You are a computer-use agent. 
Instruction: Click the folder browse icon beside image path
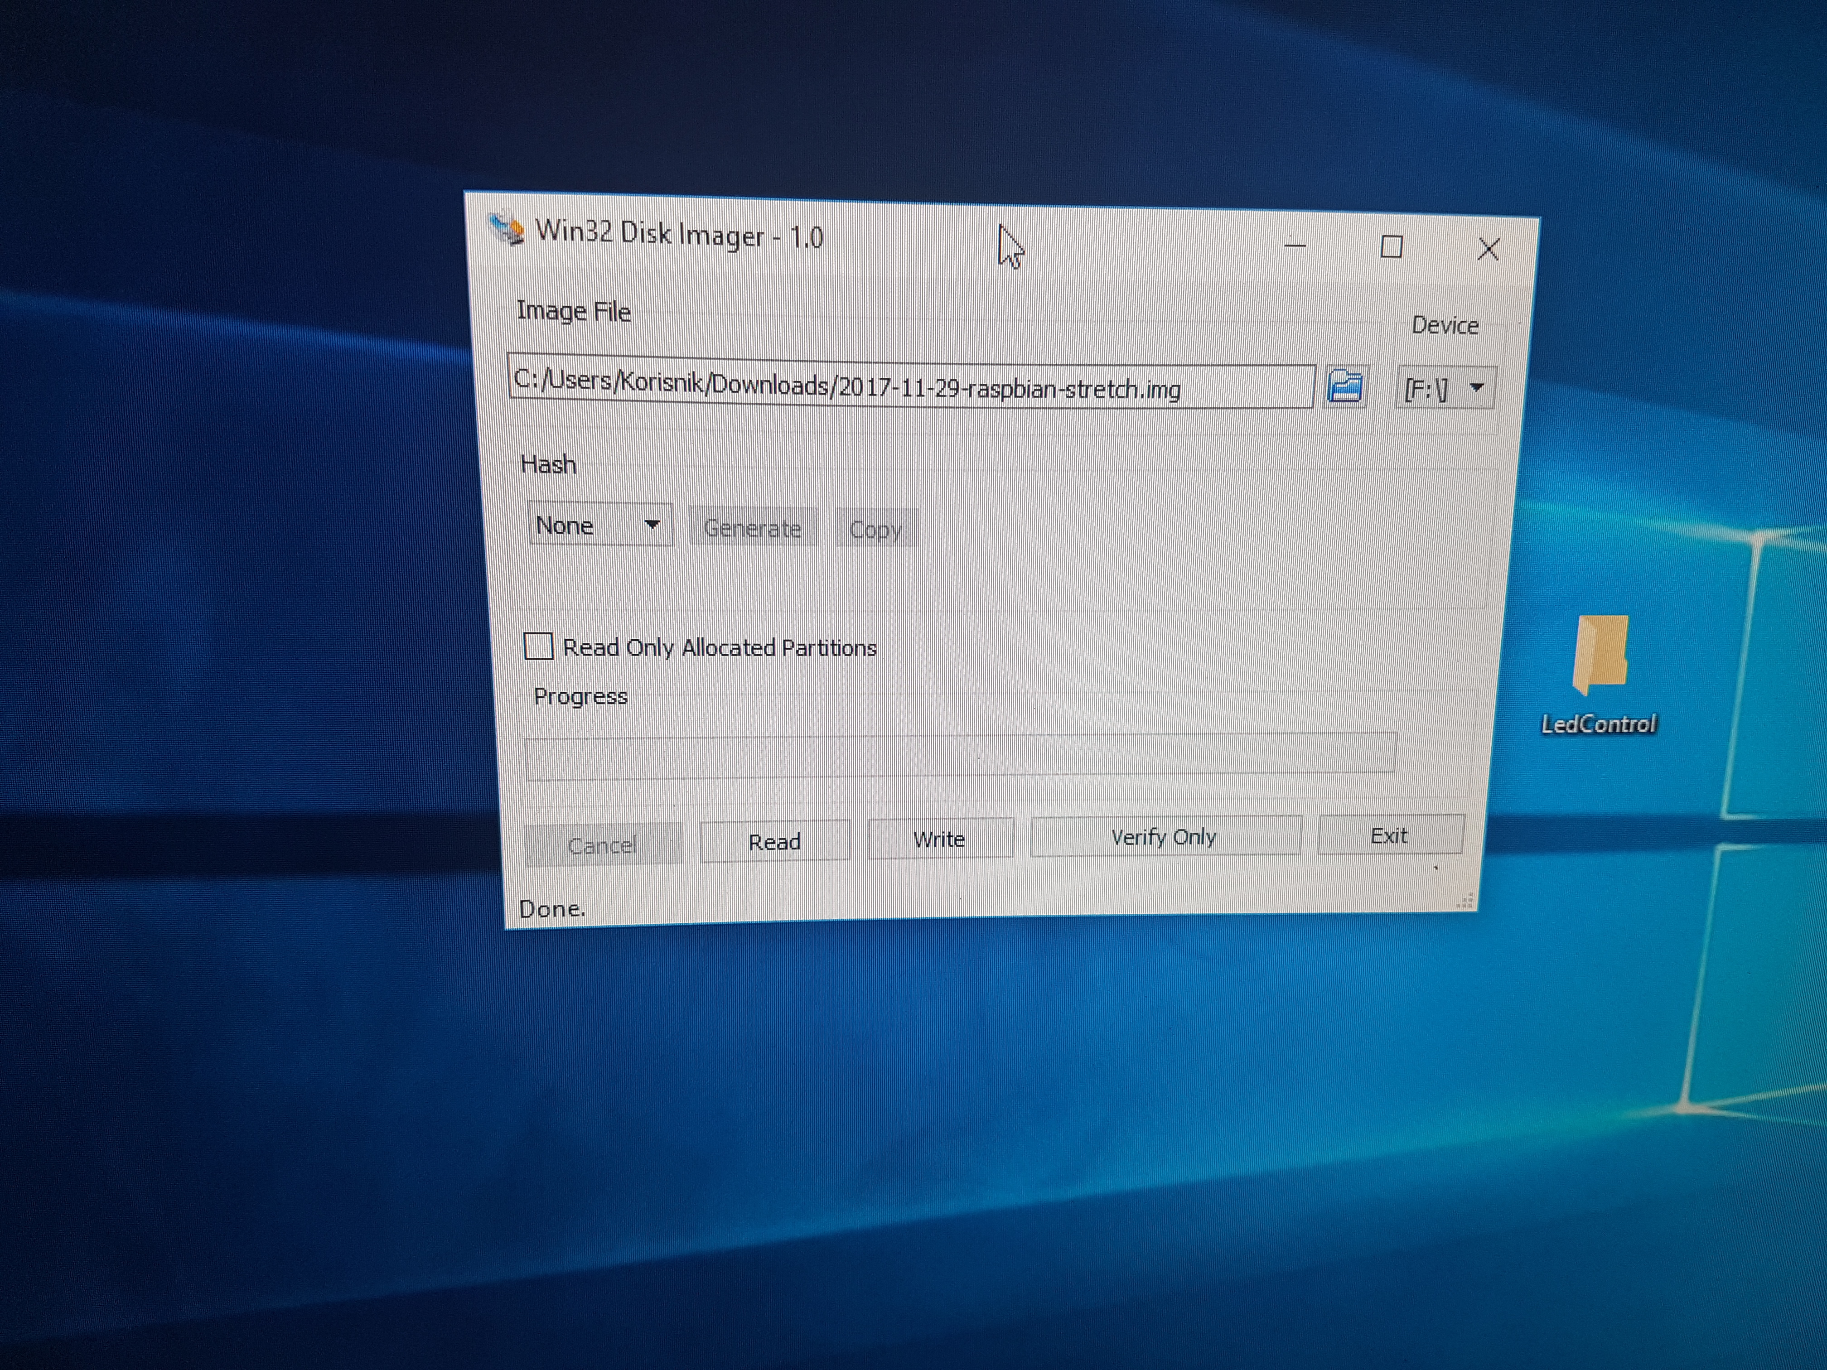1344,386
